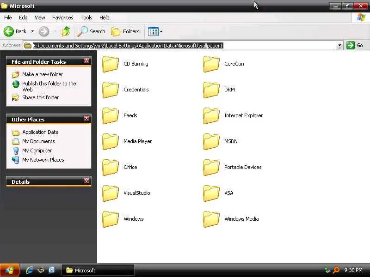Viewport: 370px width, 277px height.
Task: Select the Portable Devices folder icon
Action: (x=211, y=167)
